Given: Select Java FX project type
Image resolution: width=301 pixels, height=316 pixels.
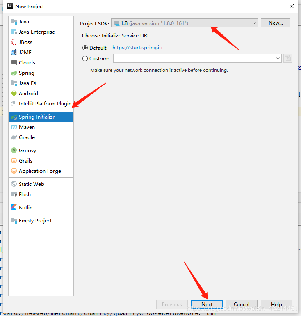Looking at the screenshot, I should coord(41,83).
